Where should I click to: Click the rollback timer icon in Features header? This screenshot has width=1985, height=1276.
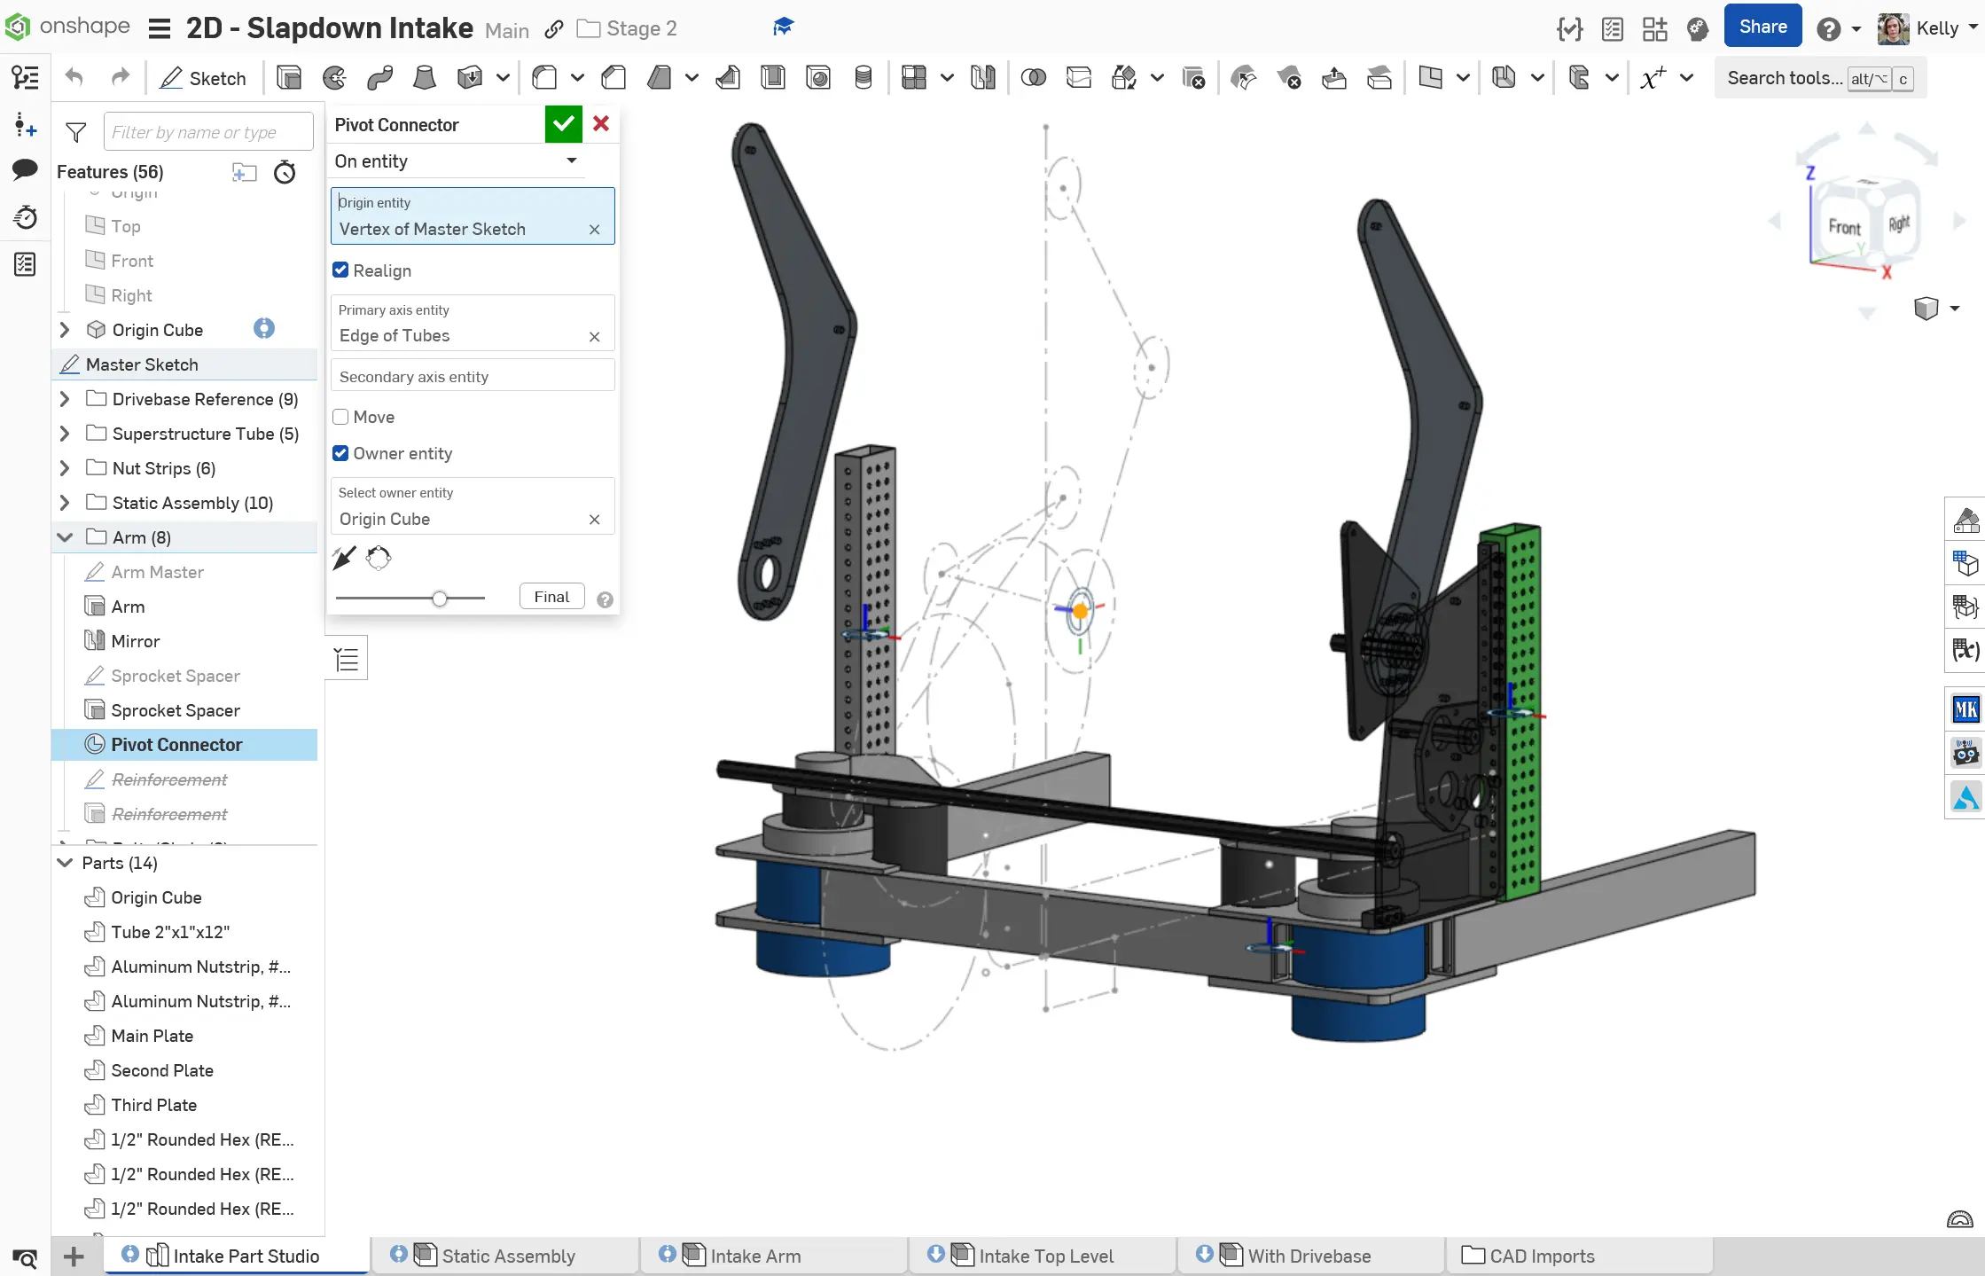point(285,172)
